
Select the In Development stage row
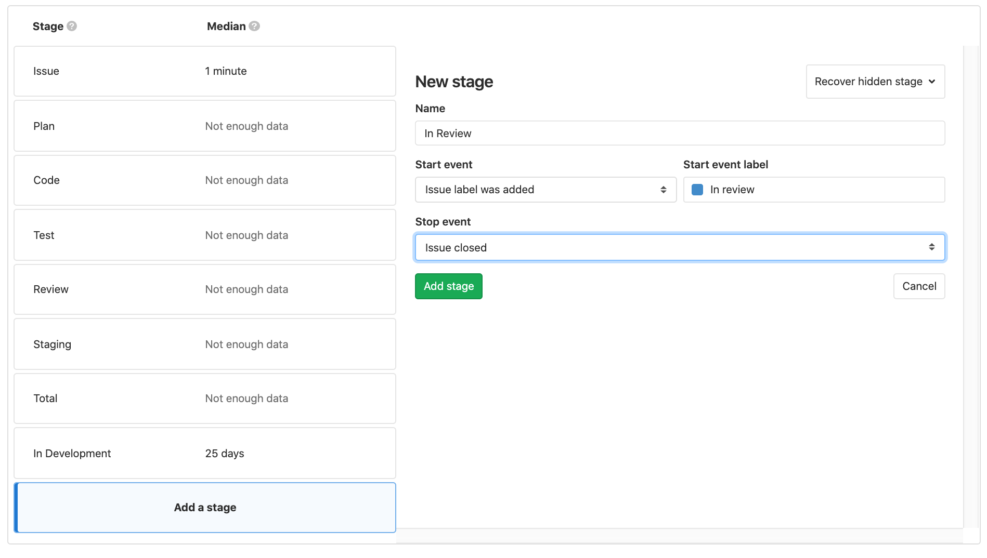click(205, 453)
